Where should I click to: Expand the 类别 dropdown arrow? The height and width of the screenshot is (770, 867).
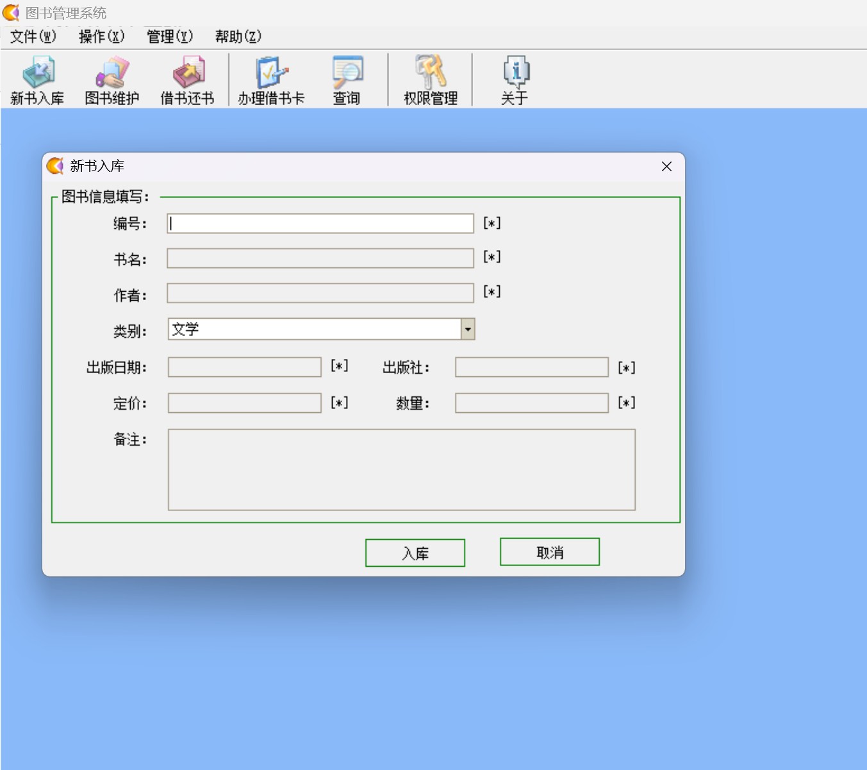(468, 330)
